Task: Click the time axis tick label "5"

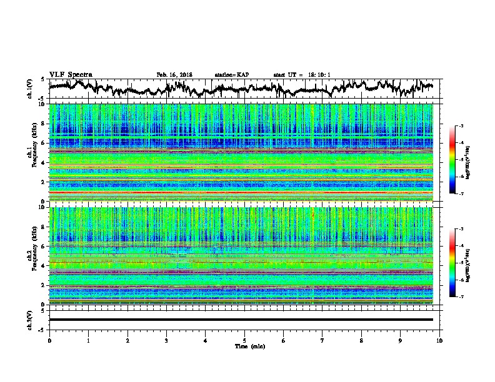Action: tap(244, 341)
